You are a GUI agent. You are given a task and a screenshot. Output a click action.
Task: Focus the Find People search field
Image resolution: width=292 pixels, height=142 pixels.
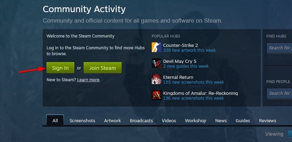click(x=279, y=93)
